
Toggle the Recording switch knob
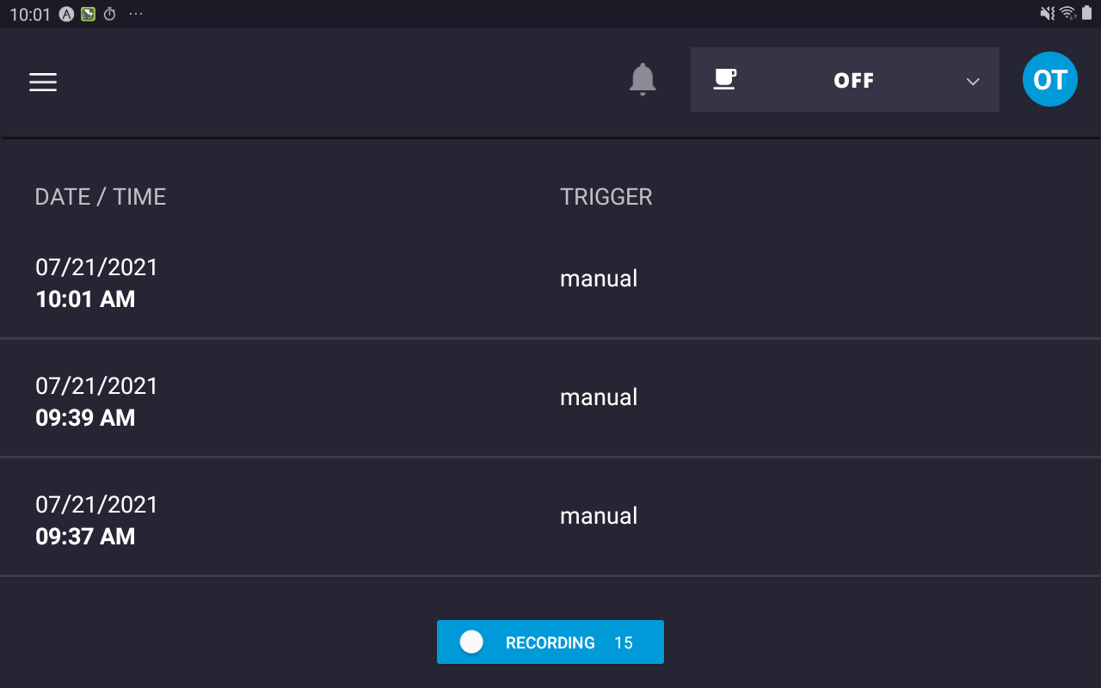point(471,642)
